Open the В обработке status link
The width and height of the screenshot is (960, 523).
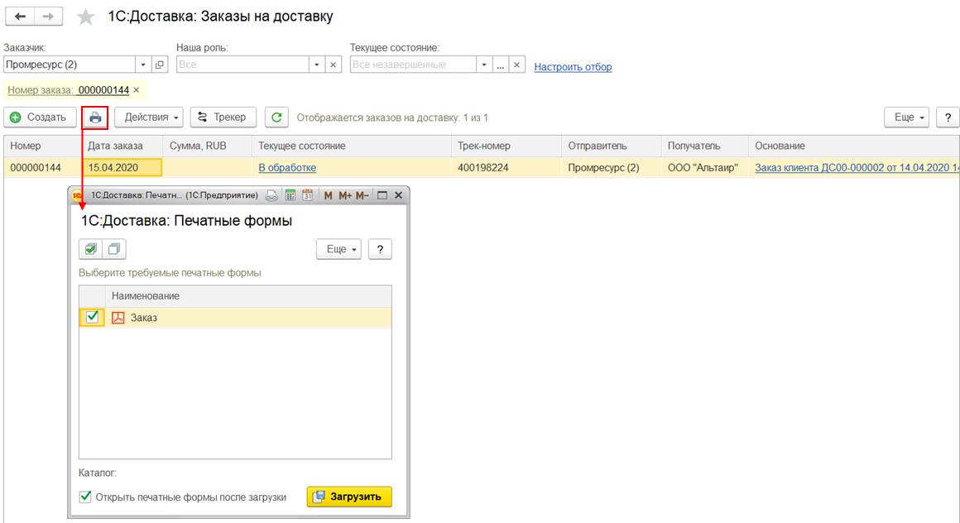287,168
